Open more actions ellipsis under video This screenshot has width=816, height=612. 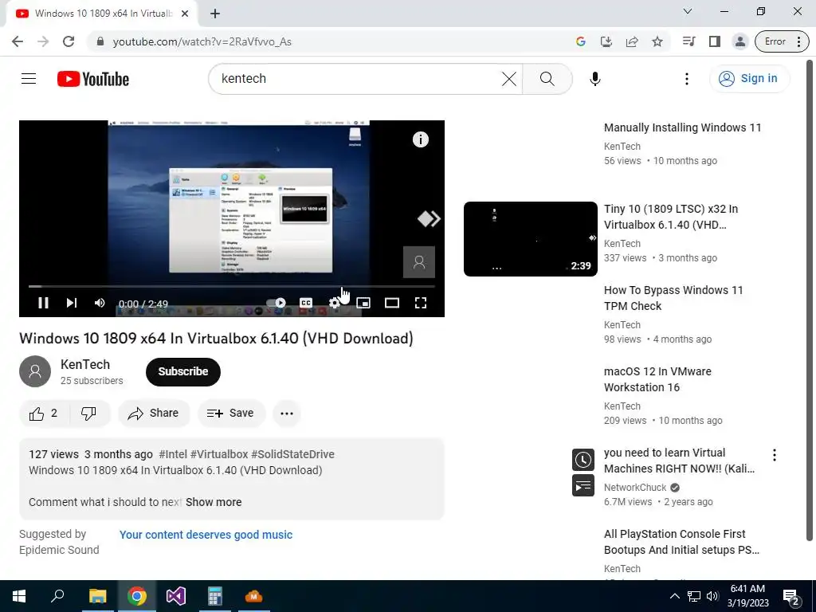pos(287,414)
